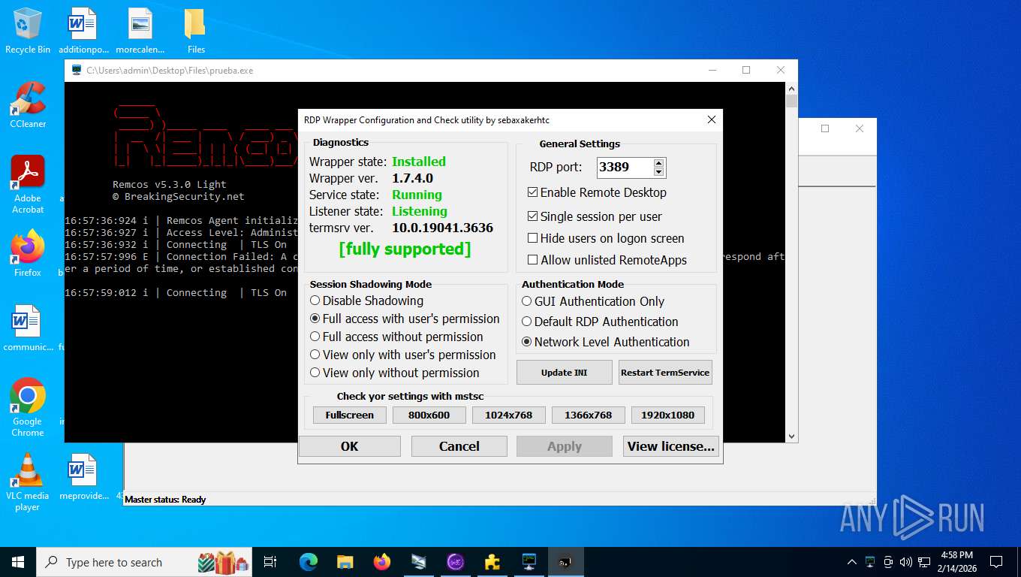
Task: Confirm settings with the OK button
Action: [350, 446]
